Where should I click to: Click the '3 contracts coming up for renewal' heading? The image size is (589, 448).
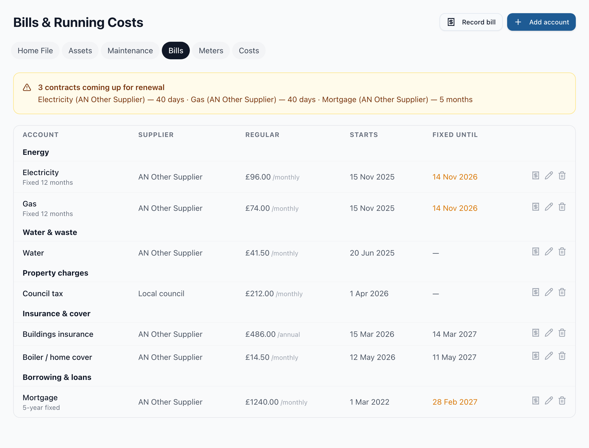101,87
